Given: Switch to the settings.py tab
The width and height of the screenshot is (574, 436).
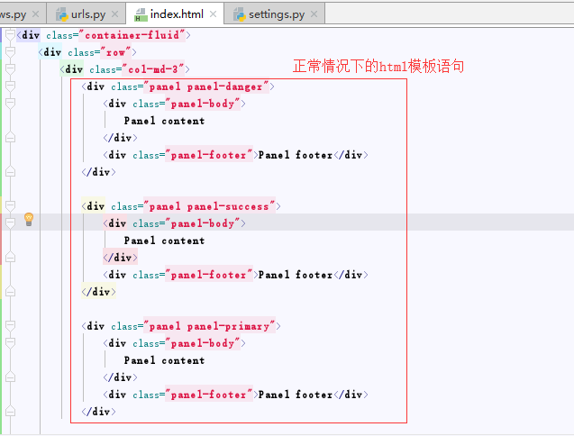Looking at the screenshot, I should pyautogui.click(x=277, y=14).
